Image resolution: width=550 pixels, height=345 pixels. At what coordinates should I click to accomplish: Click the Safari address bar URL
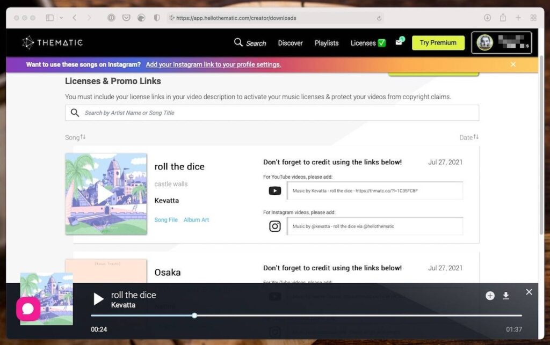pos(236,18)
